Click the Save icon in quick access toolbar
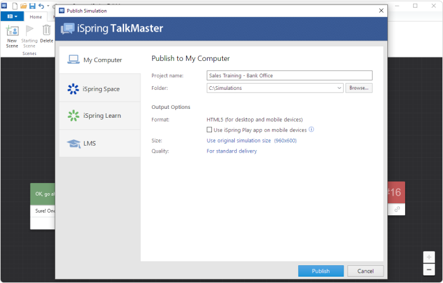The height and width of the screenshot is (283, 443). coord(32,6)
